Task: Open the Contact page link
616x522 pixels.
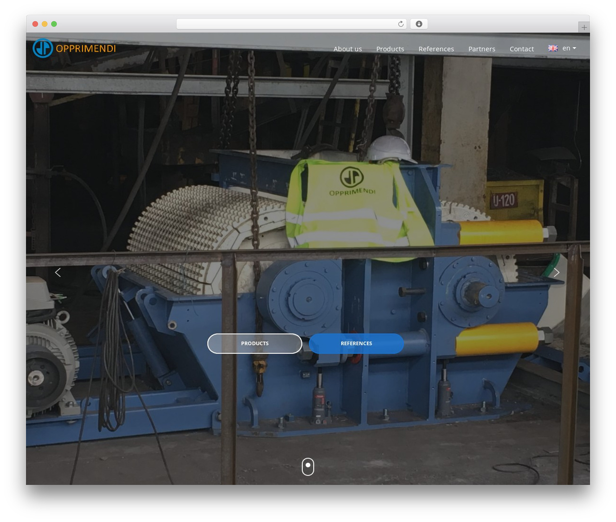Action: 522,49
